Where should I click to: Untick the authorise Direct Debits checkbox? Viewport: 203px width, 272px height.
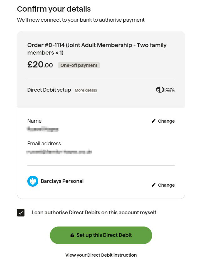21,213
